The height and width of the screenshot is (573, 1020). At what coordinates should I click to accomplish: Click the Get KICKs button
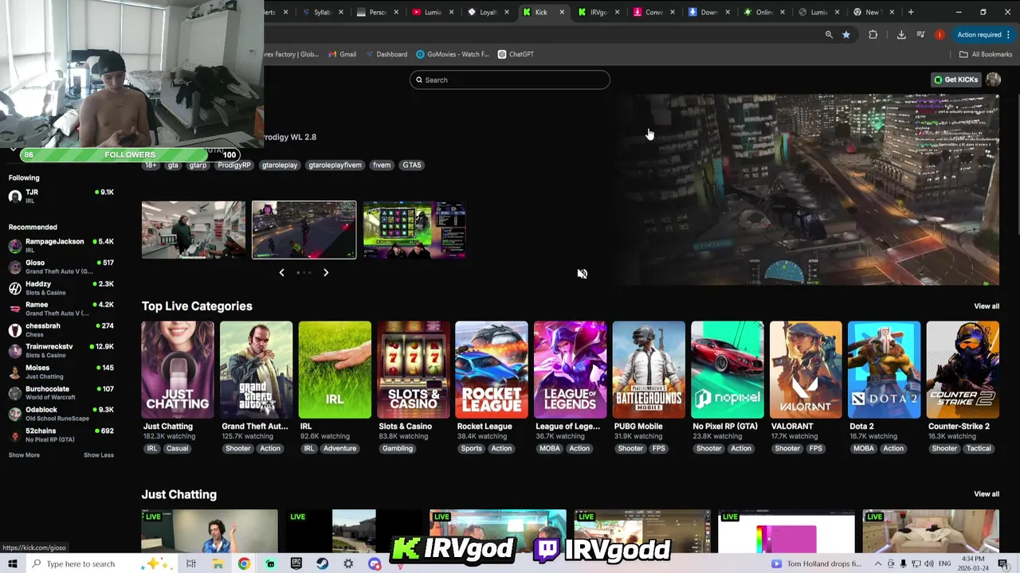click(956, 80)
